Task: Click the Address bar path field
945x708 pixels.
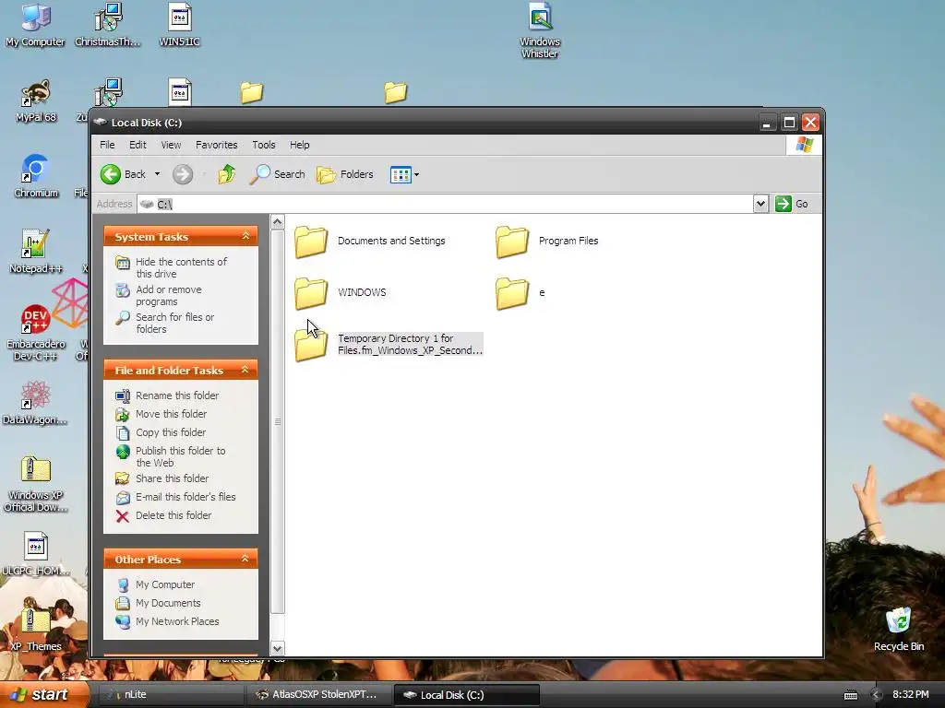Action: [x=445, y=204]
